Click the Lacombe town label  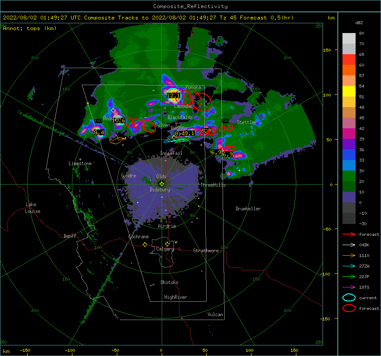pos(183,106)
